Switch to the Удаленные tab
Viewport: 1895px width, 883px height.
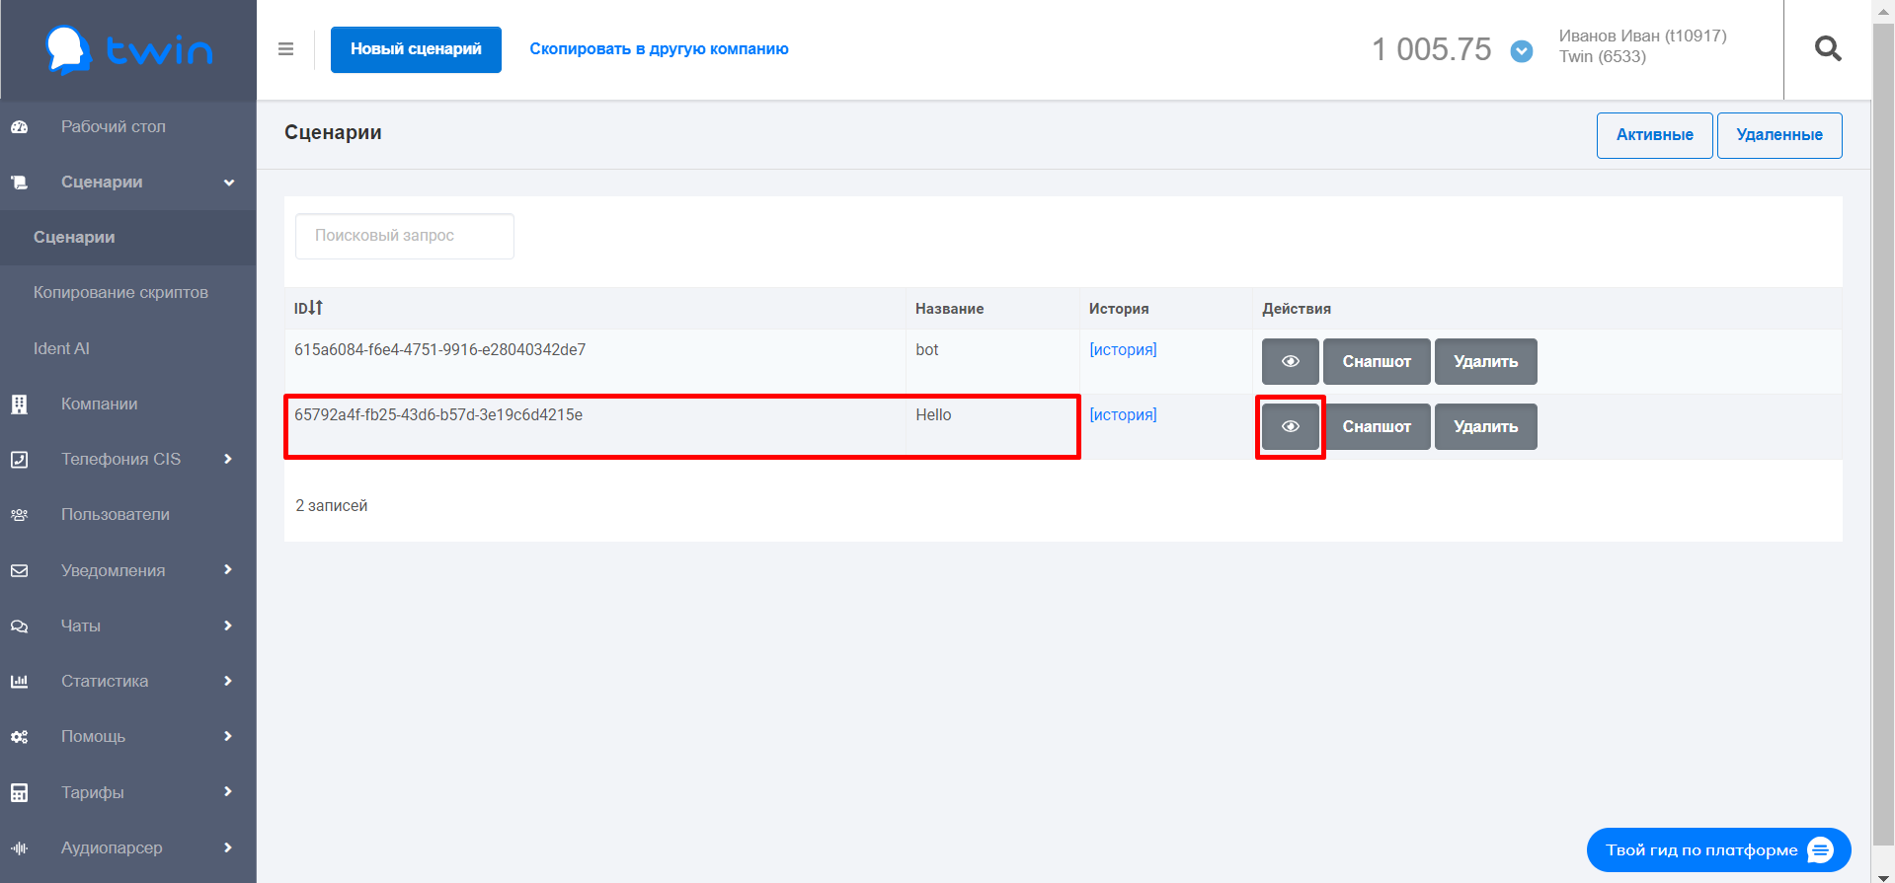point(1779,135)
